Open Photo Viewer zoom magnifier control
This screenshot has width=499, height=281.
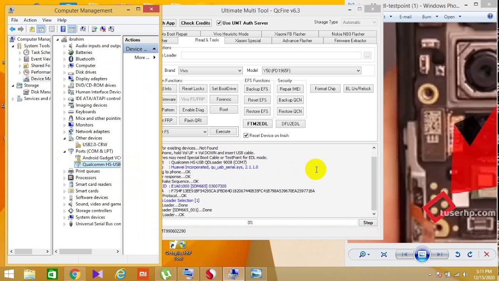pos(365,254)
